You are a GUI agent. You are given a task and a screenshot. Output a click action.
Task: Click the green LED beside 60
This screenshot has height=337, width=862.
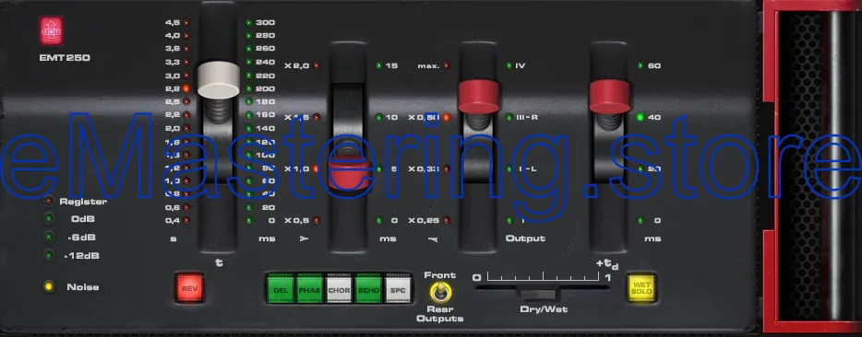[640, 66]
